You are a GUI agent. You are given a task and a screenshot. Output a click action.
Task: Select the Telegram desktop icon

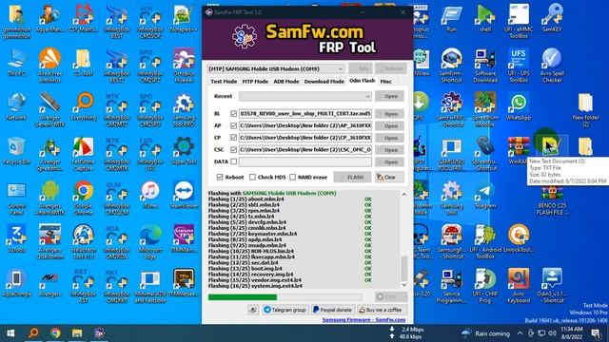tap(485, 195)
